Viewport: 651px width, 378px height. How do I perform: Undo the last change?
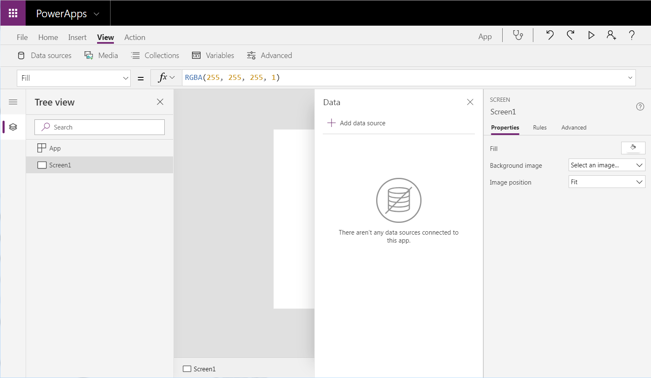[549, 35]
